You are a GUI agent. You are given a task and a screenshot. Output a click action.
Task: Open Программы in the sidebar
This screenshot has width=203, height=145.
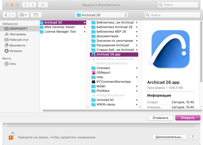(20, 34)
